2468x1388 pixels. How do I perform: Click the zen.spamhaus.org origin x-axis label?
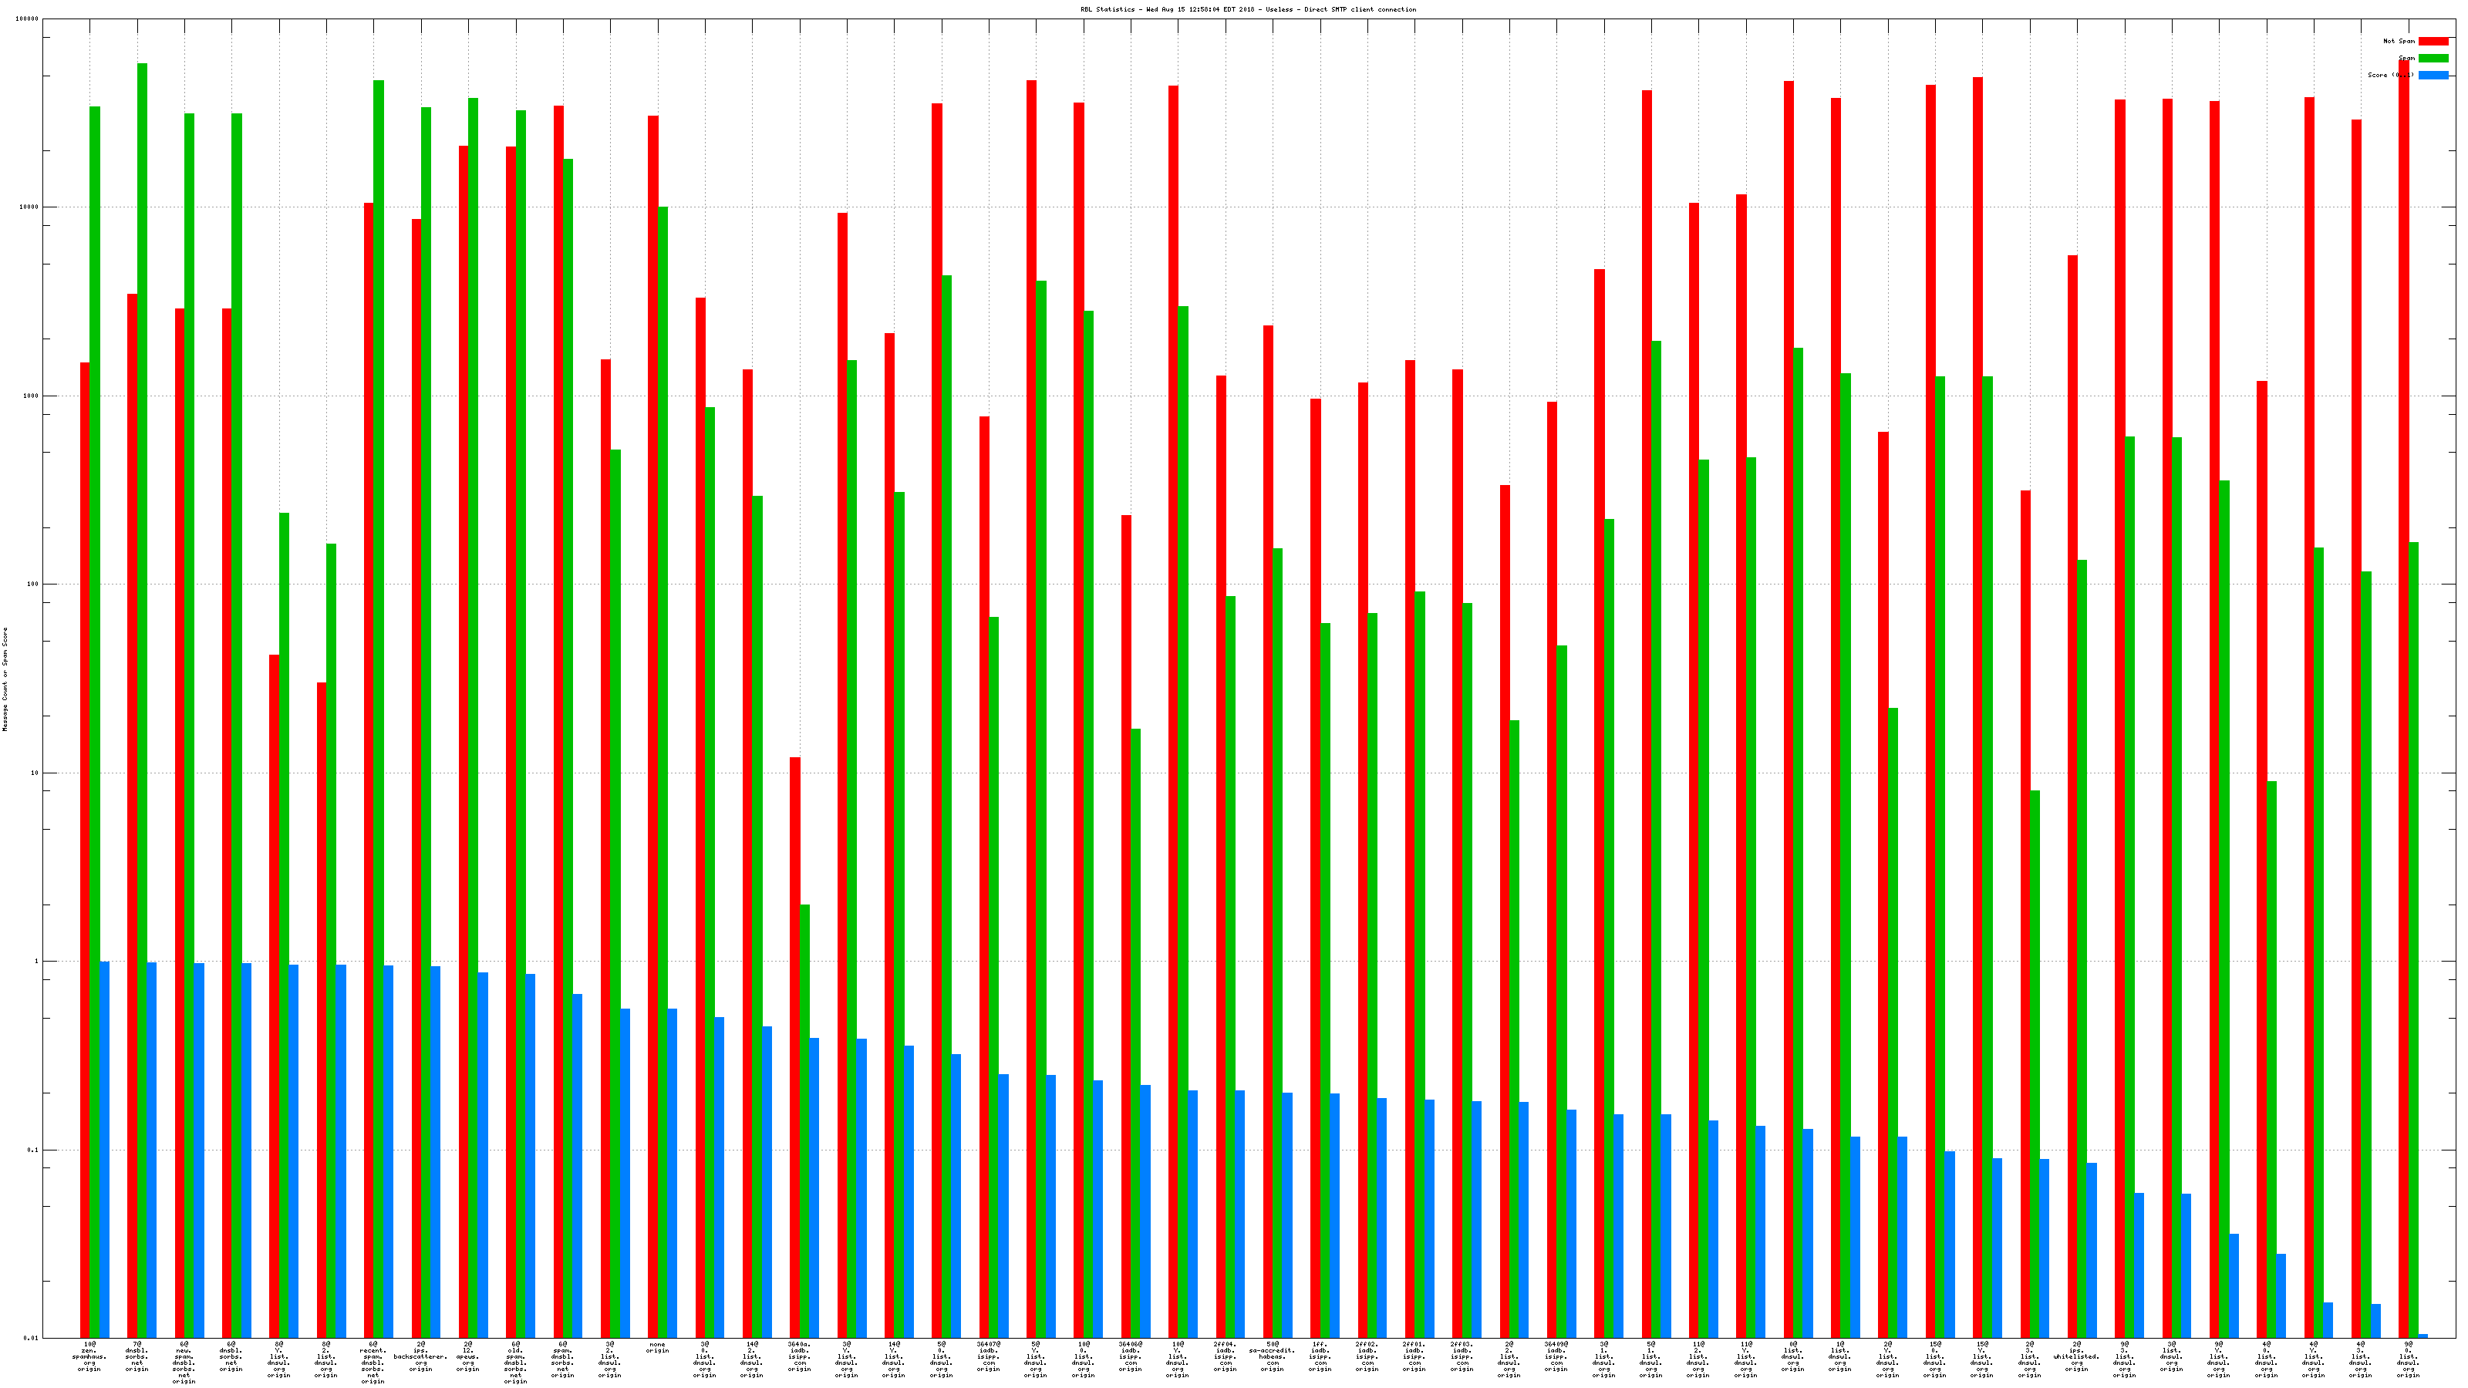pyautogui.click(x=89, y=1357)
